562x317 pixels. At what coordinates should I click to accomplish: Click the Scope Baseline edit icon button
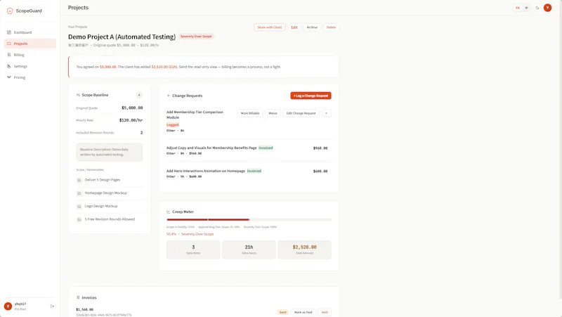(x=139, y=95)
